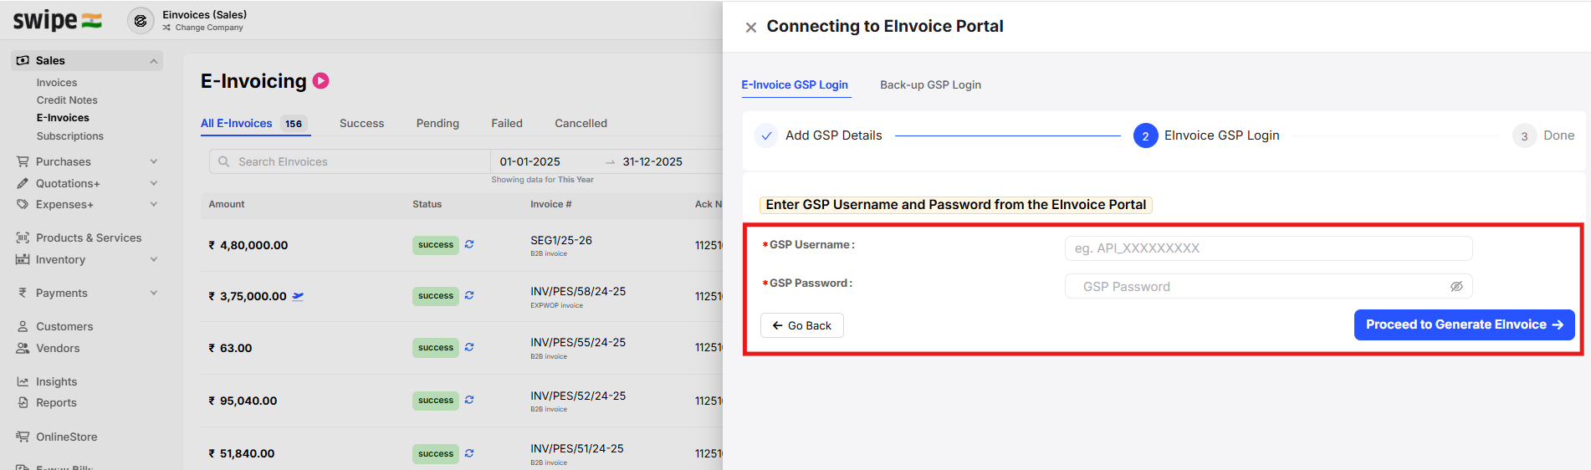Click the refresh icon beside SEG1/25-26 status
Image resolution: width=1591 pixels, height=470 pixels.
pos(469,244)
